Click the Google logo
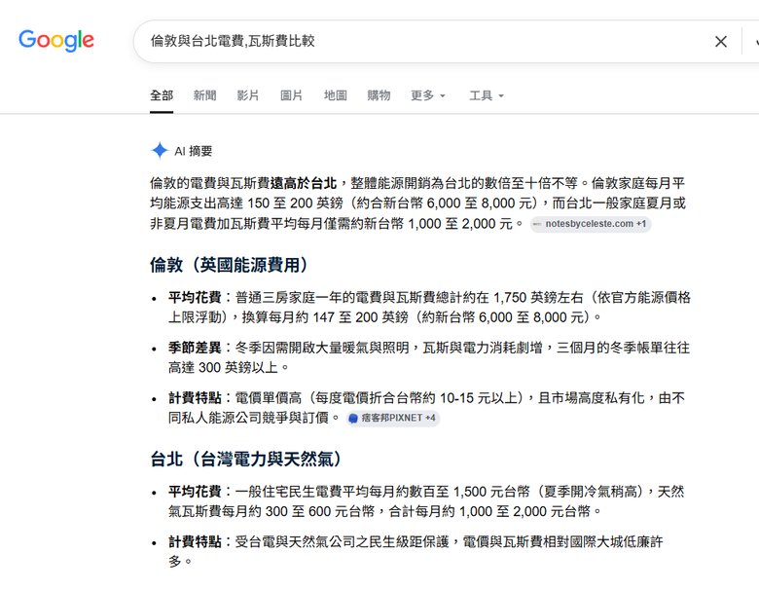The image size is (759, 590). pos(56,40)
